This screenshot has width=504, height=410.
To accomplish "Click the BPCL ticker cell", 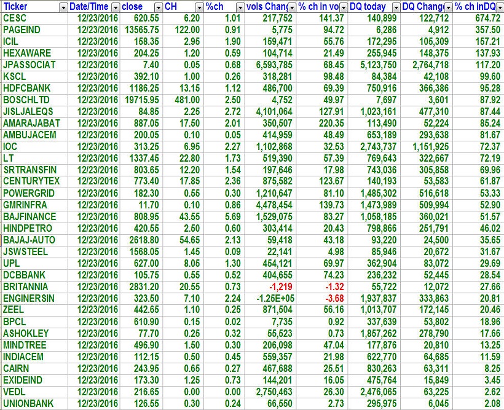I will [x=34, y=321].
